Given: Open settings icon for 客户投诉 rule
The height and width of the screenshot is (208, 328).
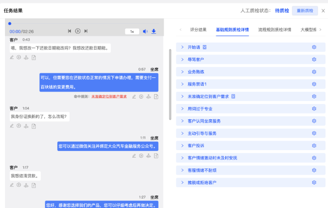Looking at the screenshot, I should click(314, 146).
